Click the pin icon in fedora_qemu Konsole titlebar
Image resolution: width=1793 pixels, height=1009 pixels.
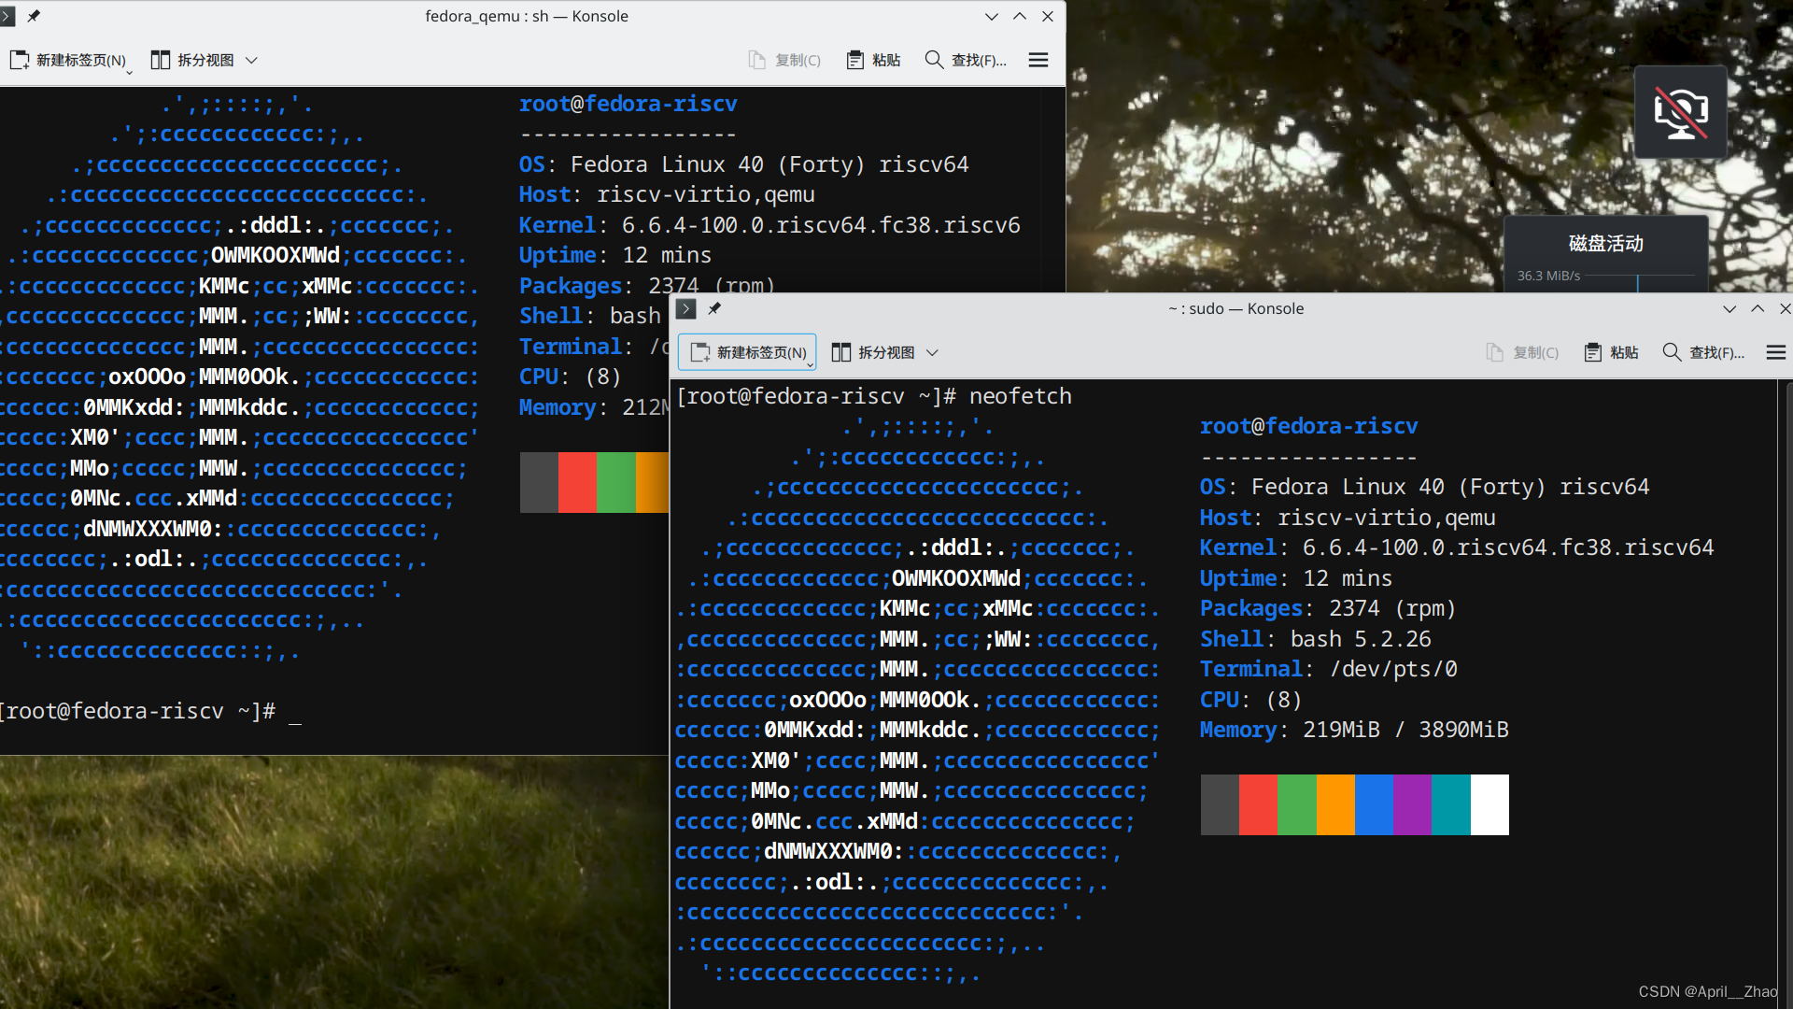coord(35,16)
